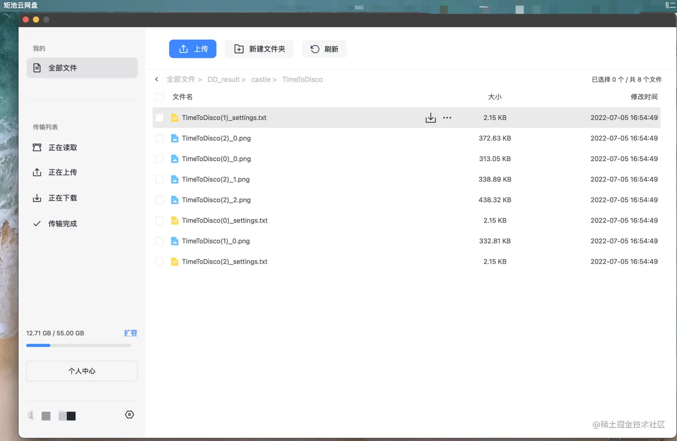Download TimeToDisco(1)_settings.txt via its download icon
The width and height of the screenshot is (677, 441).
pyautogui.click(x=430, y=117)
